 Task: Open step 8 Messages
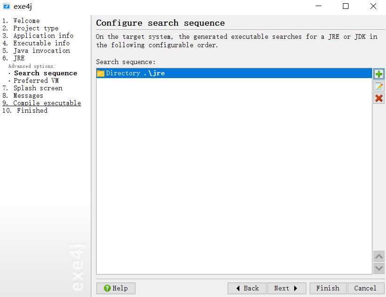[22, 95]
